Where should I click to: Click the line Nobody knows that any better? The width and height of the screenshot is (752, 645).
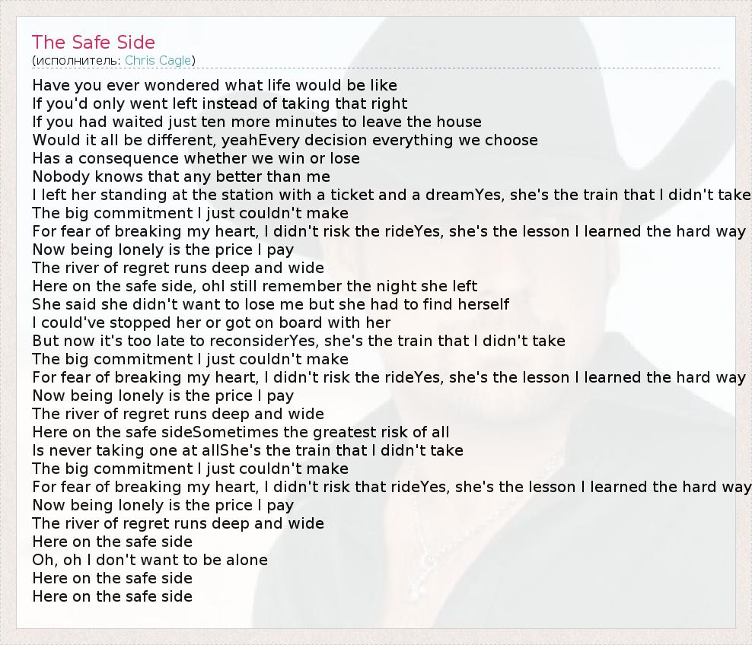click(x=181, y=176)
